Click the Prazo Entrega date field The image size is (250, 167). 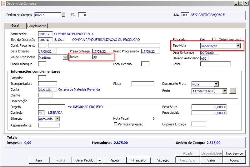click(x=102, y=52)
